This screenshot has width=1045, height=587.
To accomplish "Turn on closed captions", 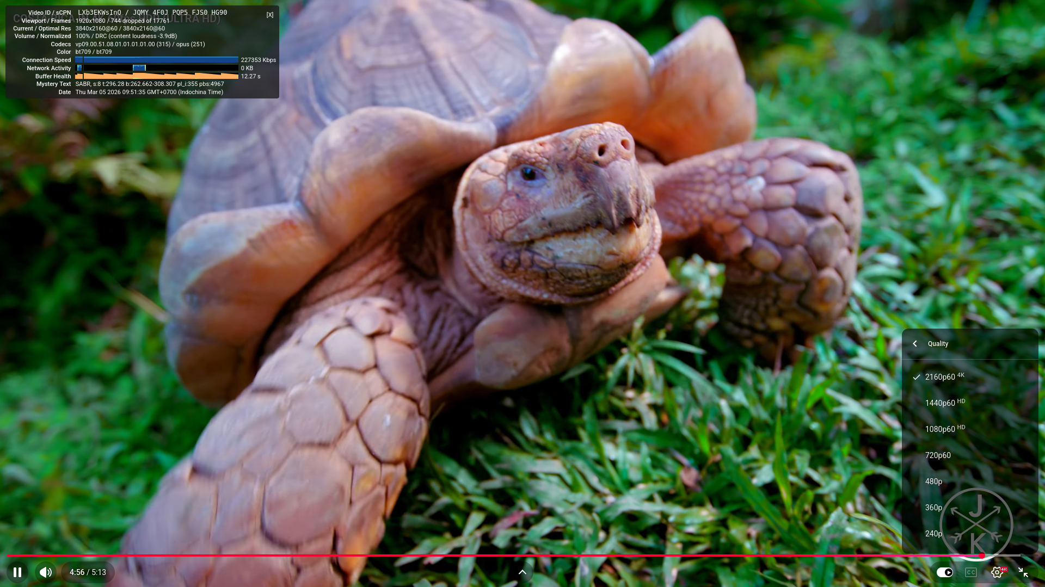I will pyautogui.click(x=970, y=572).
